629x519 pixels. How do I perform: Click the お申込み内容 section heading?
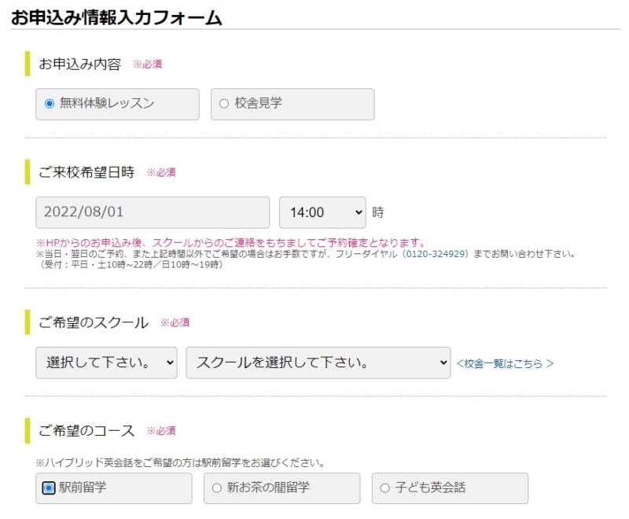[x=79, y=64]
